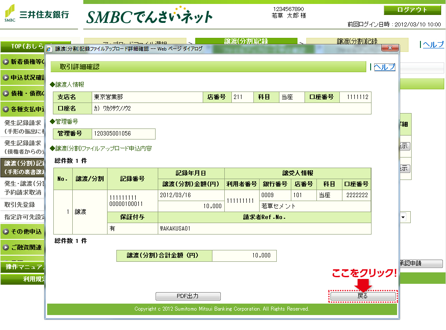
Task: Select 指定許可先設定 in the sidebar
Action: point(23,217)
